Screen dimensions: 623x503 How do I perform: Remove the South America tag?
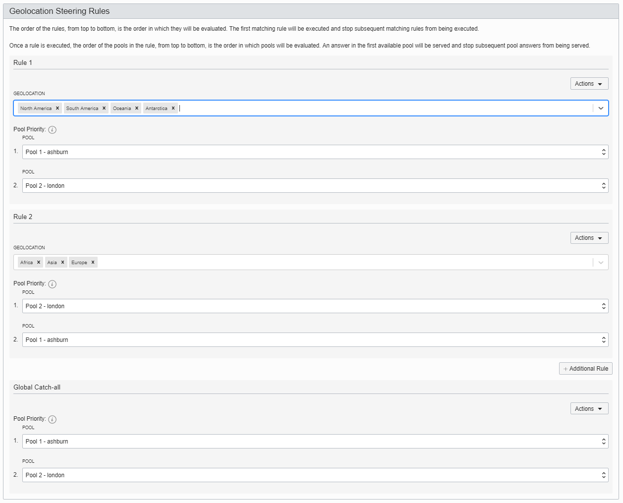(x=104, y=109)
